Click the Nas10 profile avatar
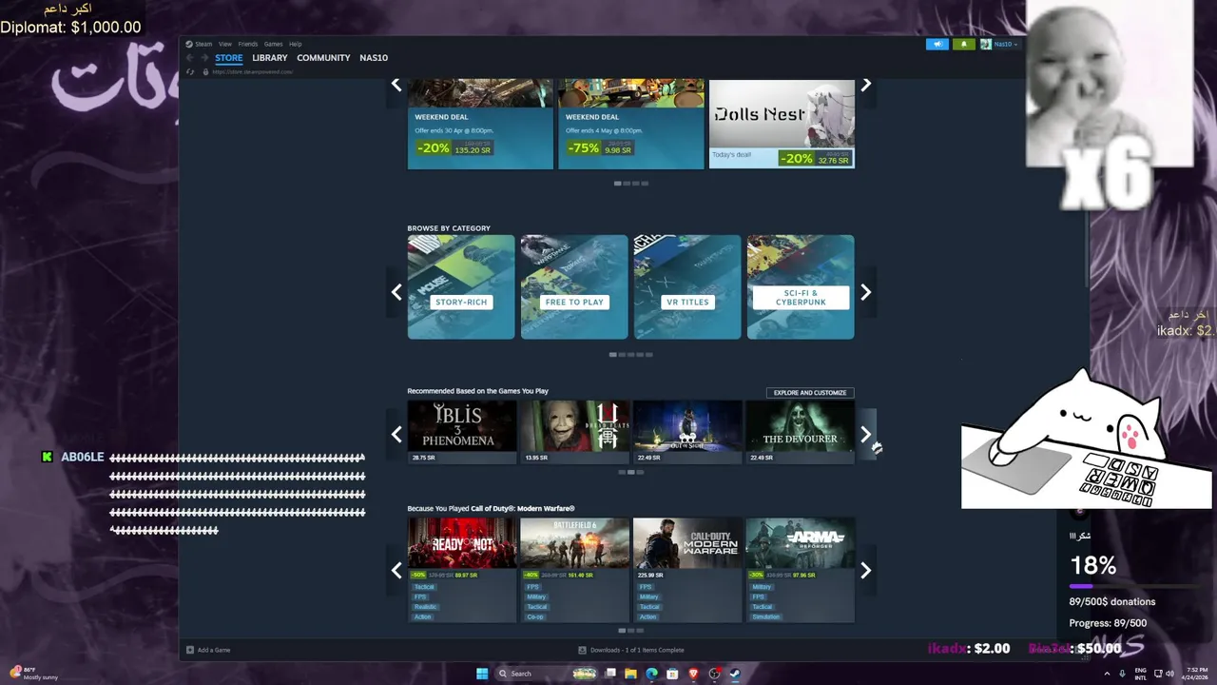The width and height of the screenshot is (1217, 685). (x=986, y=44)
